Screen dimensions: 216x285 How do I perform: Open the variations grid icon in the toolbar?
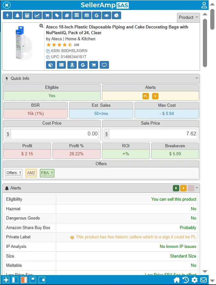[77, 15]
